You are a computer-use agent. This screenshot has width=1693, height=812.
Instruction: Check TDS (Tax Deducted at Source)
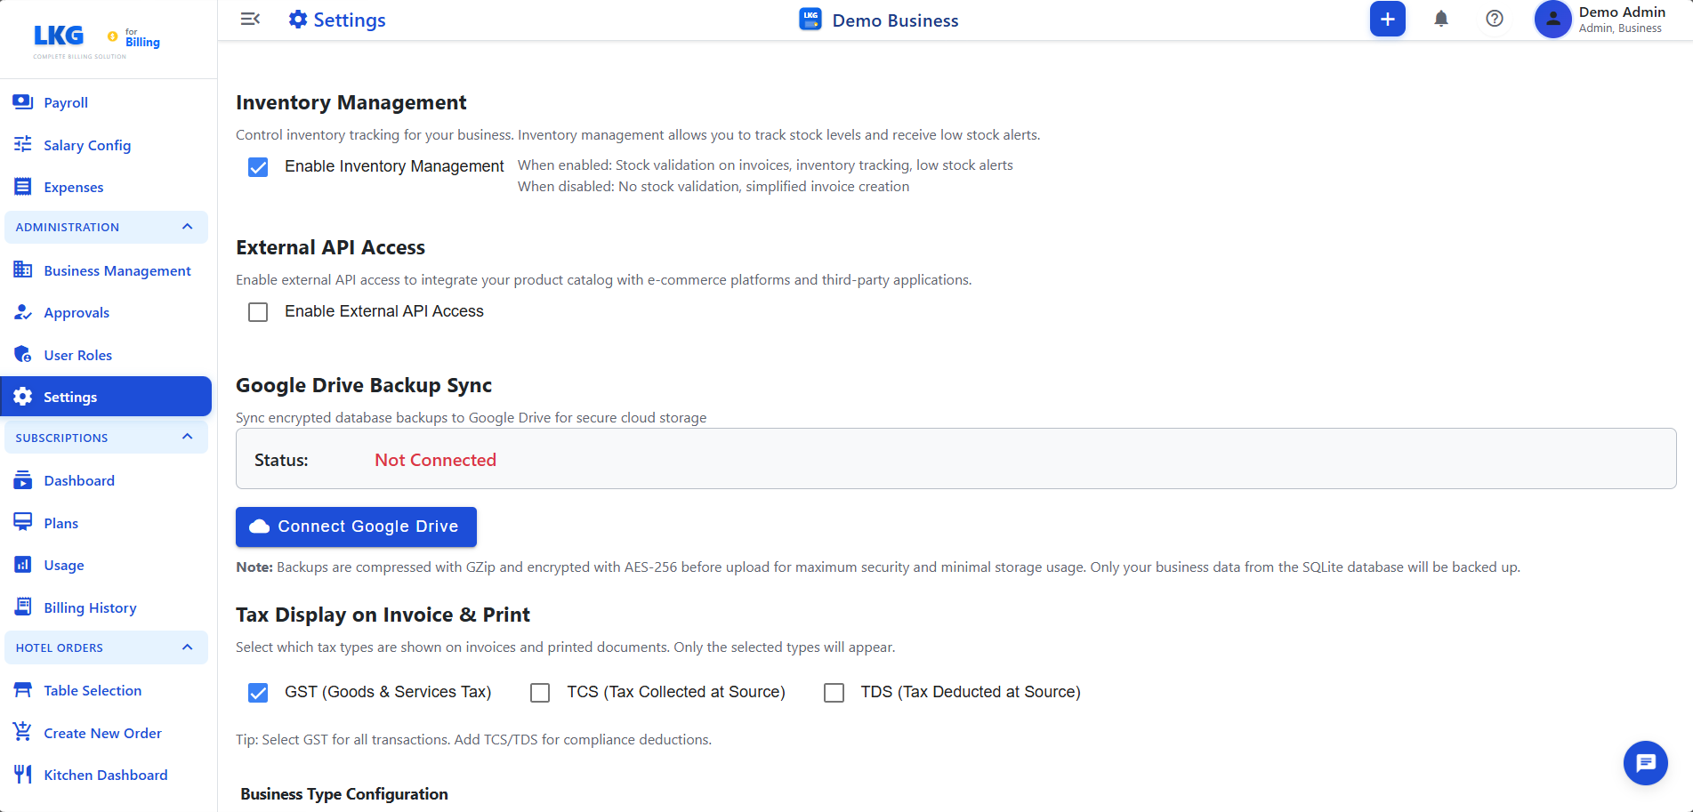[x=834, y=693]
